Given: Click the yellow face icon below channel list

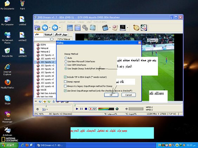Looking at the screenshot, I should 45,101.
